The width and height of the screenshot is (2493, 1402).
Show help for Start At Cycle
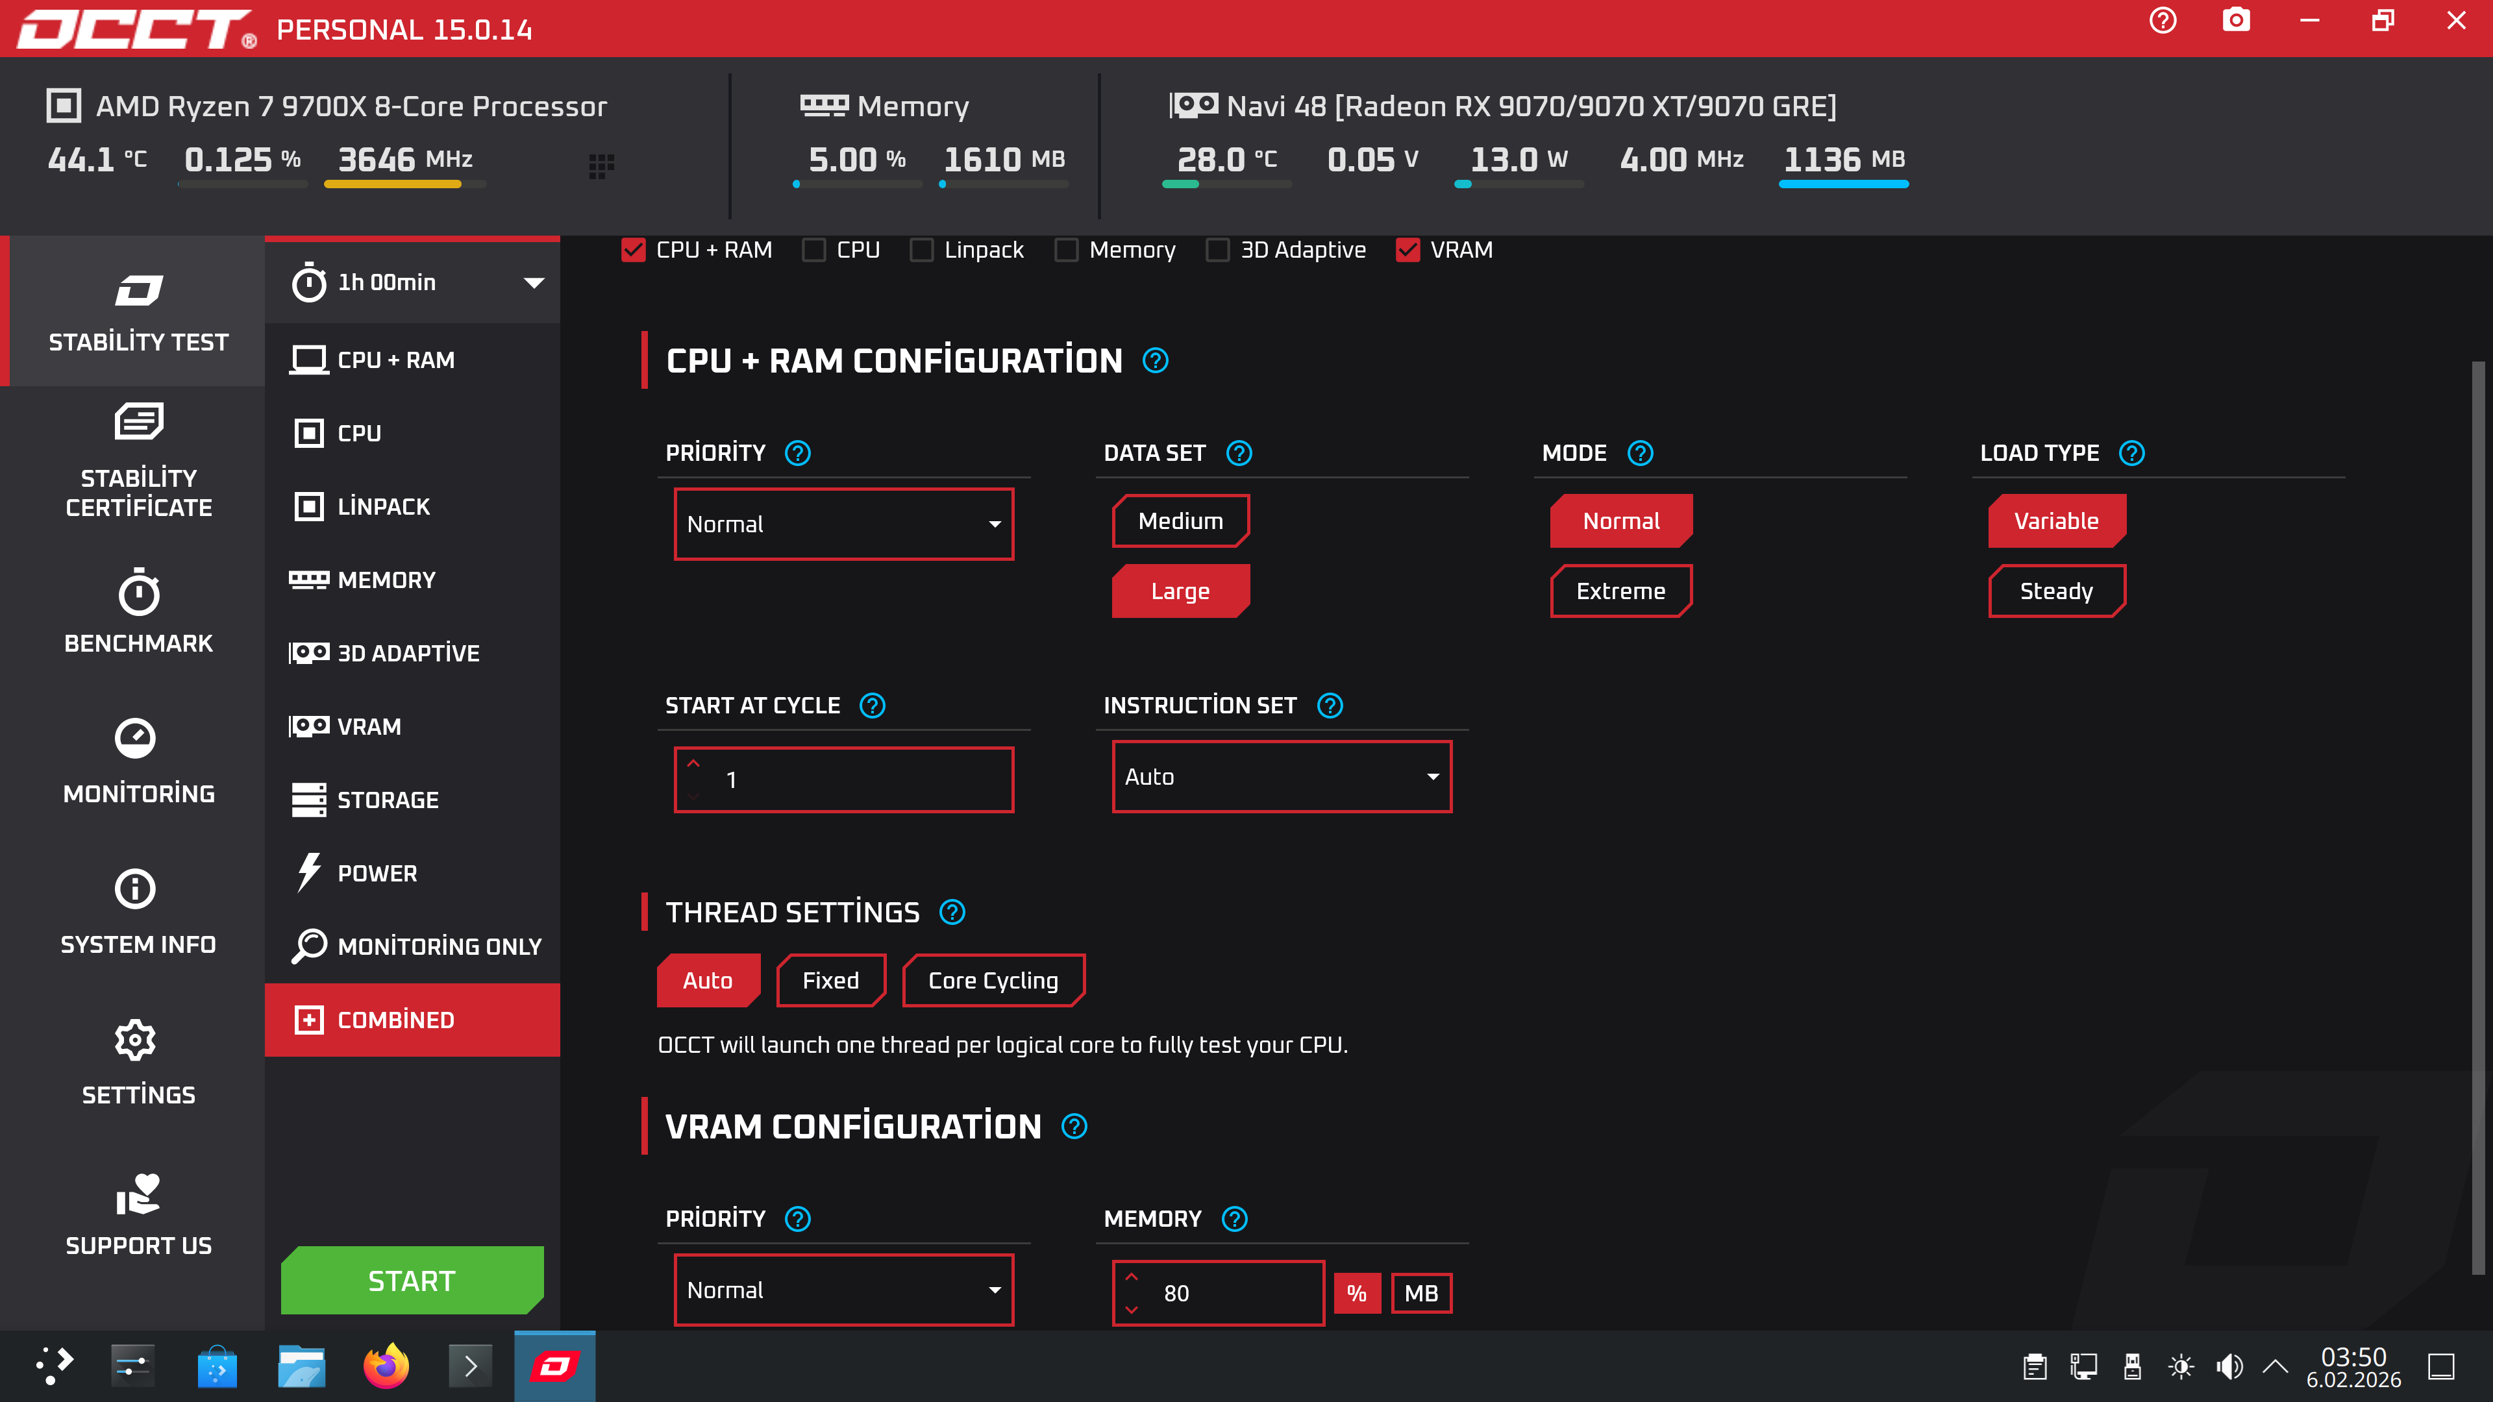pos(872,706)
